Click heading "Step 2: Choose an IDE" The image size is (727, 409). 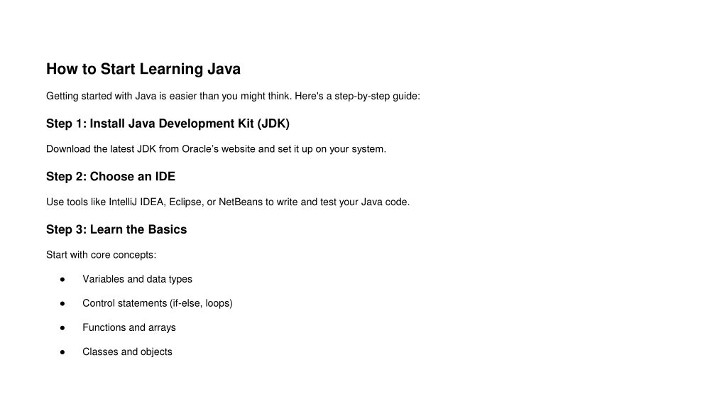click(x=111, y=177)
